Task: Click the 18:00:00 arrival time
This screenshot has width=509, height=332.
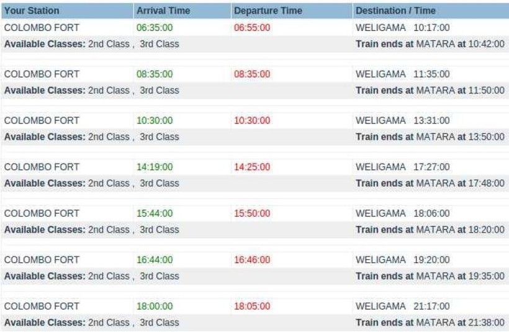Action: click(x=155, y=307)
